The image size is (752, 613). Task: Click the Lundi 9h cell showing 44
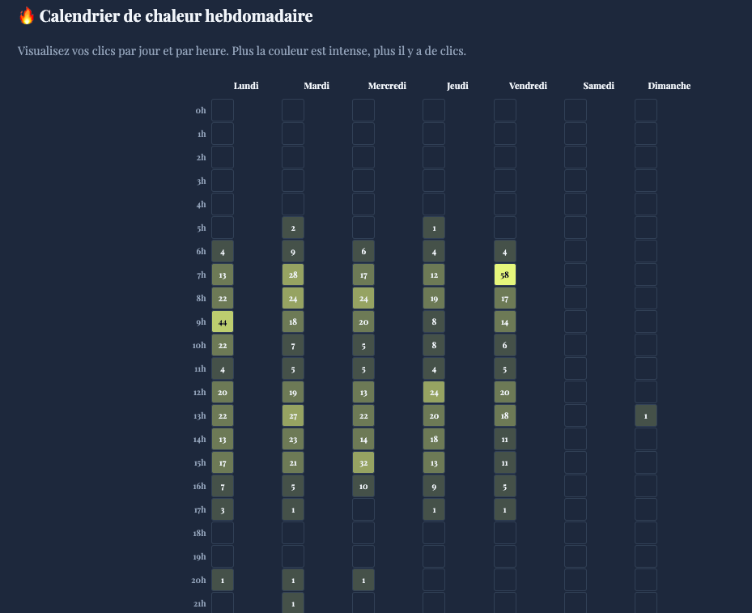pyautogui.click(x=223, y=322)
